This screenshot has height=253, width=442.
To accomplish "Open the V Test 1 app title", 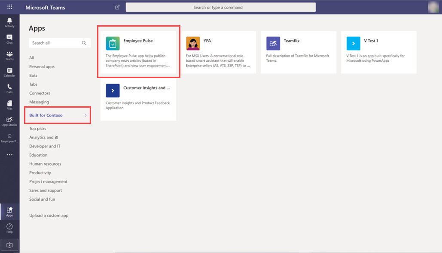I will click(x=371, y=41).
